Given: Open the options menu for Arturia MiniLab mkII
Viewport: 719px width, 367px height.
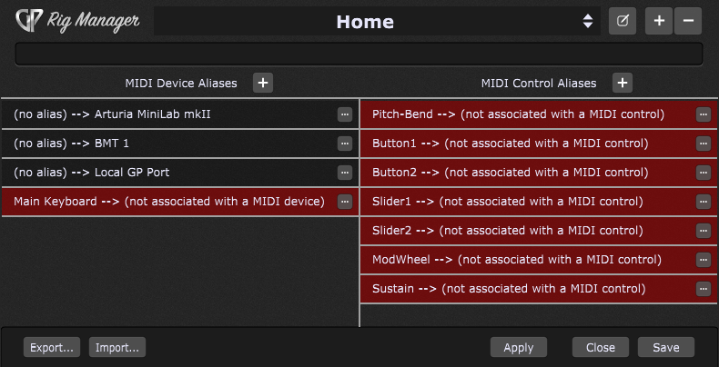Looking at the screenshot, I should tap(345, 114).
